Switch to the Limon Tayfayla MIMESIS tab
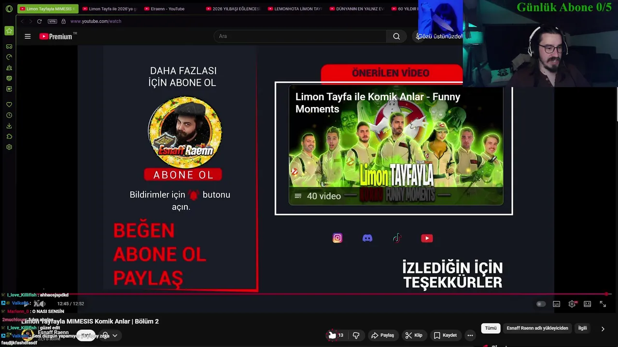 pos(48,9)
